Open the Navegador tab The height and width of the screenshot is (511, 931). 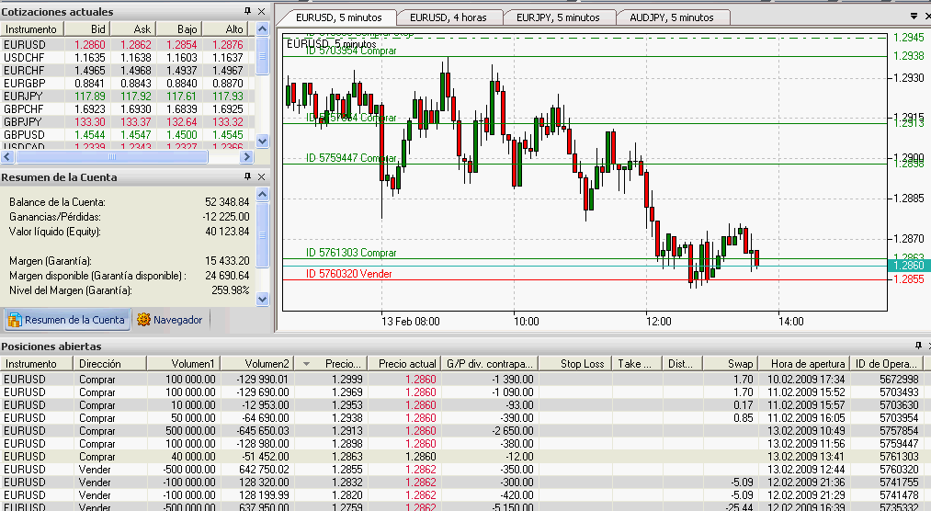(x=171, y=320)
